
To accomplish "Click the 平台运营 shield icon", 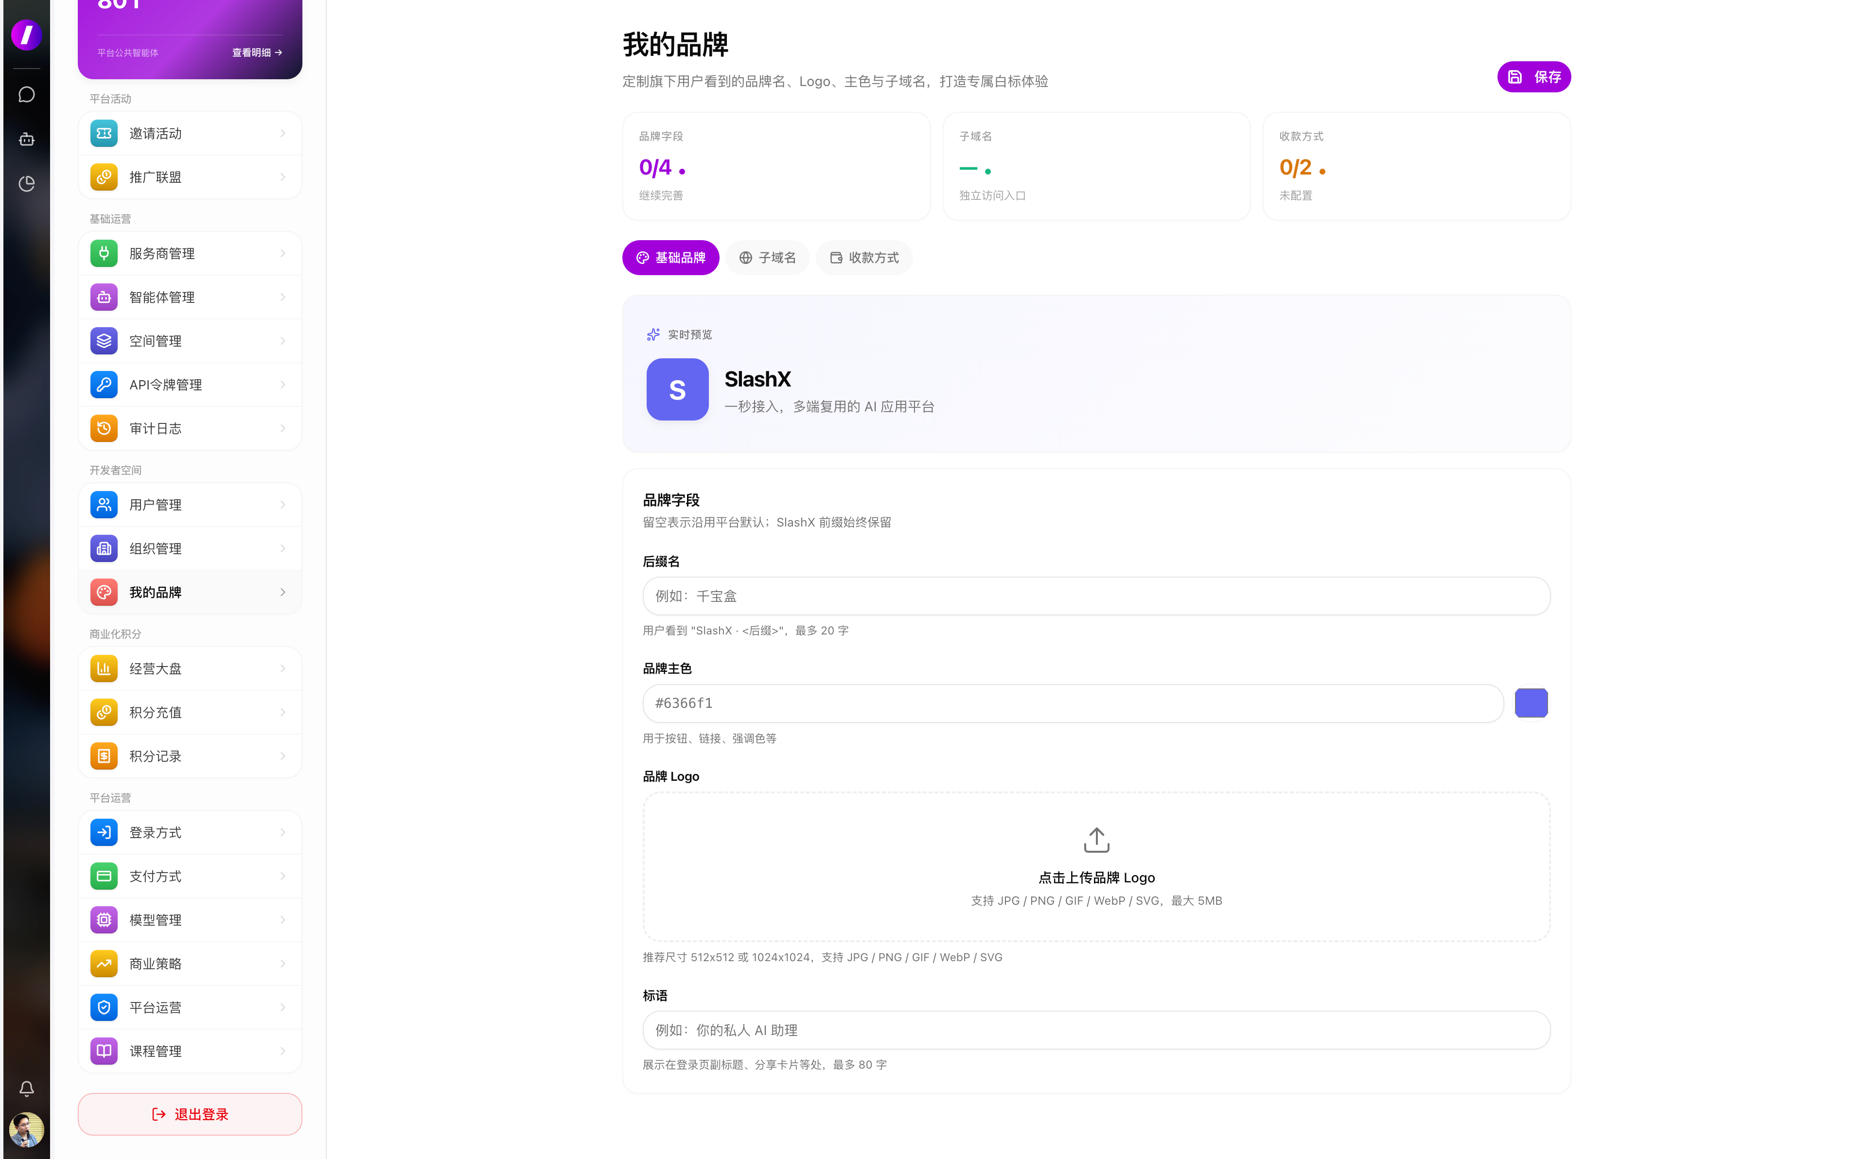I will (104, 1008).
